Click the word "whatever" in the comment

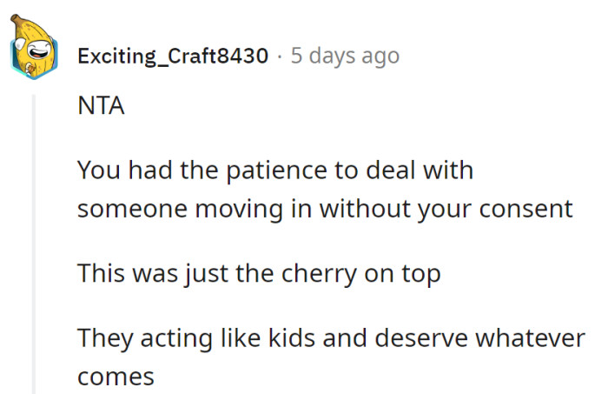(533, 337)
